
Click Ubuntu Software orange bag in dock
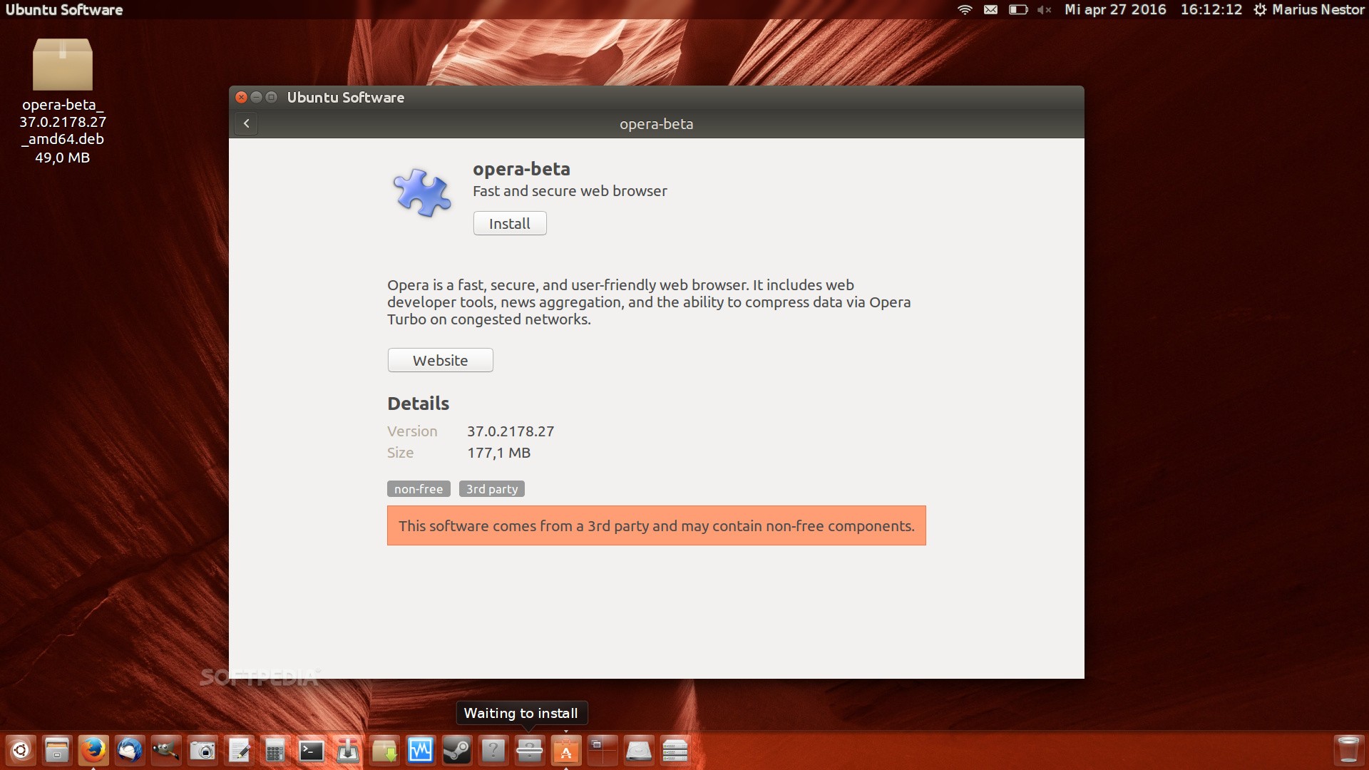[566, 750]
